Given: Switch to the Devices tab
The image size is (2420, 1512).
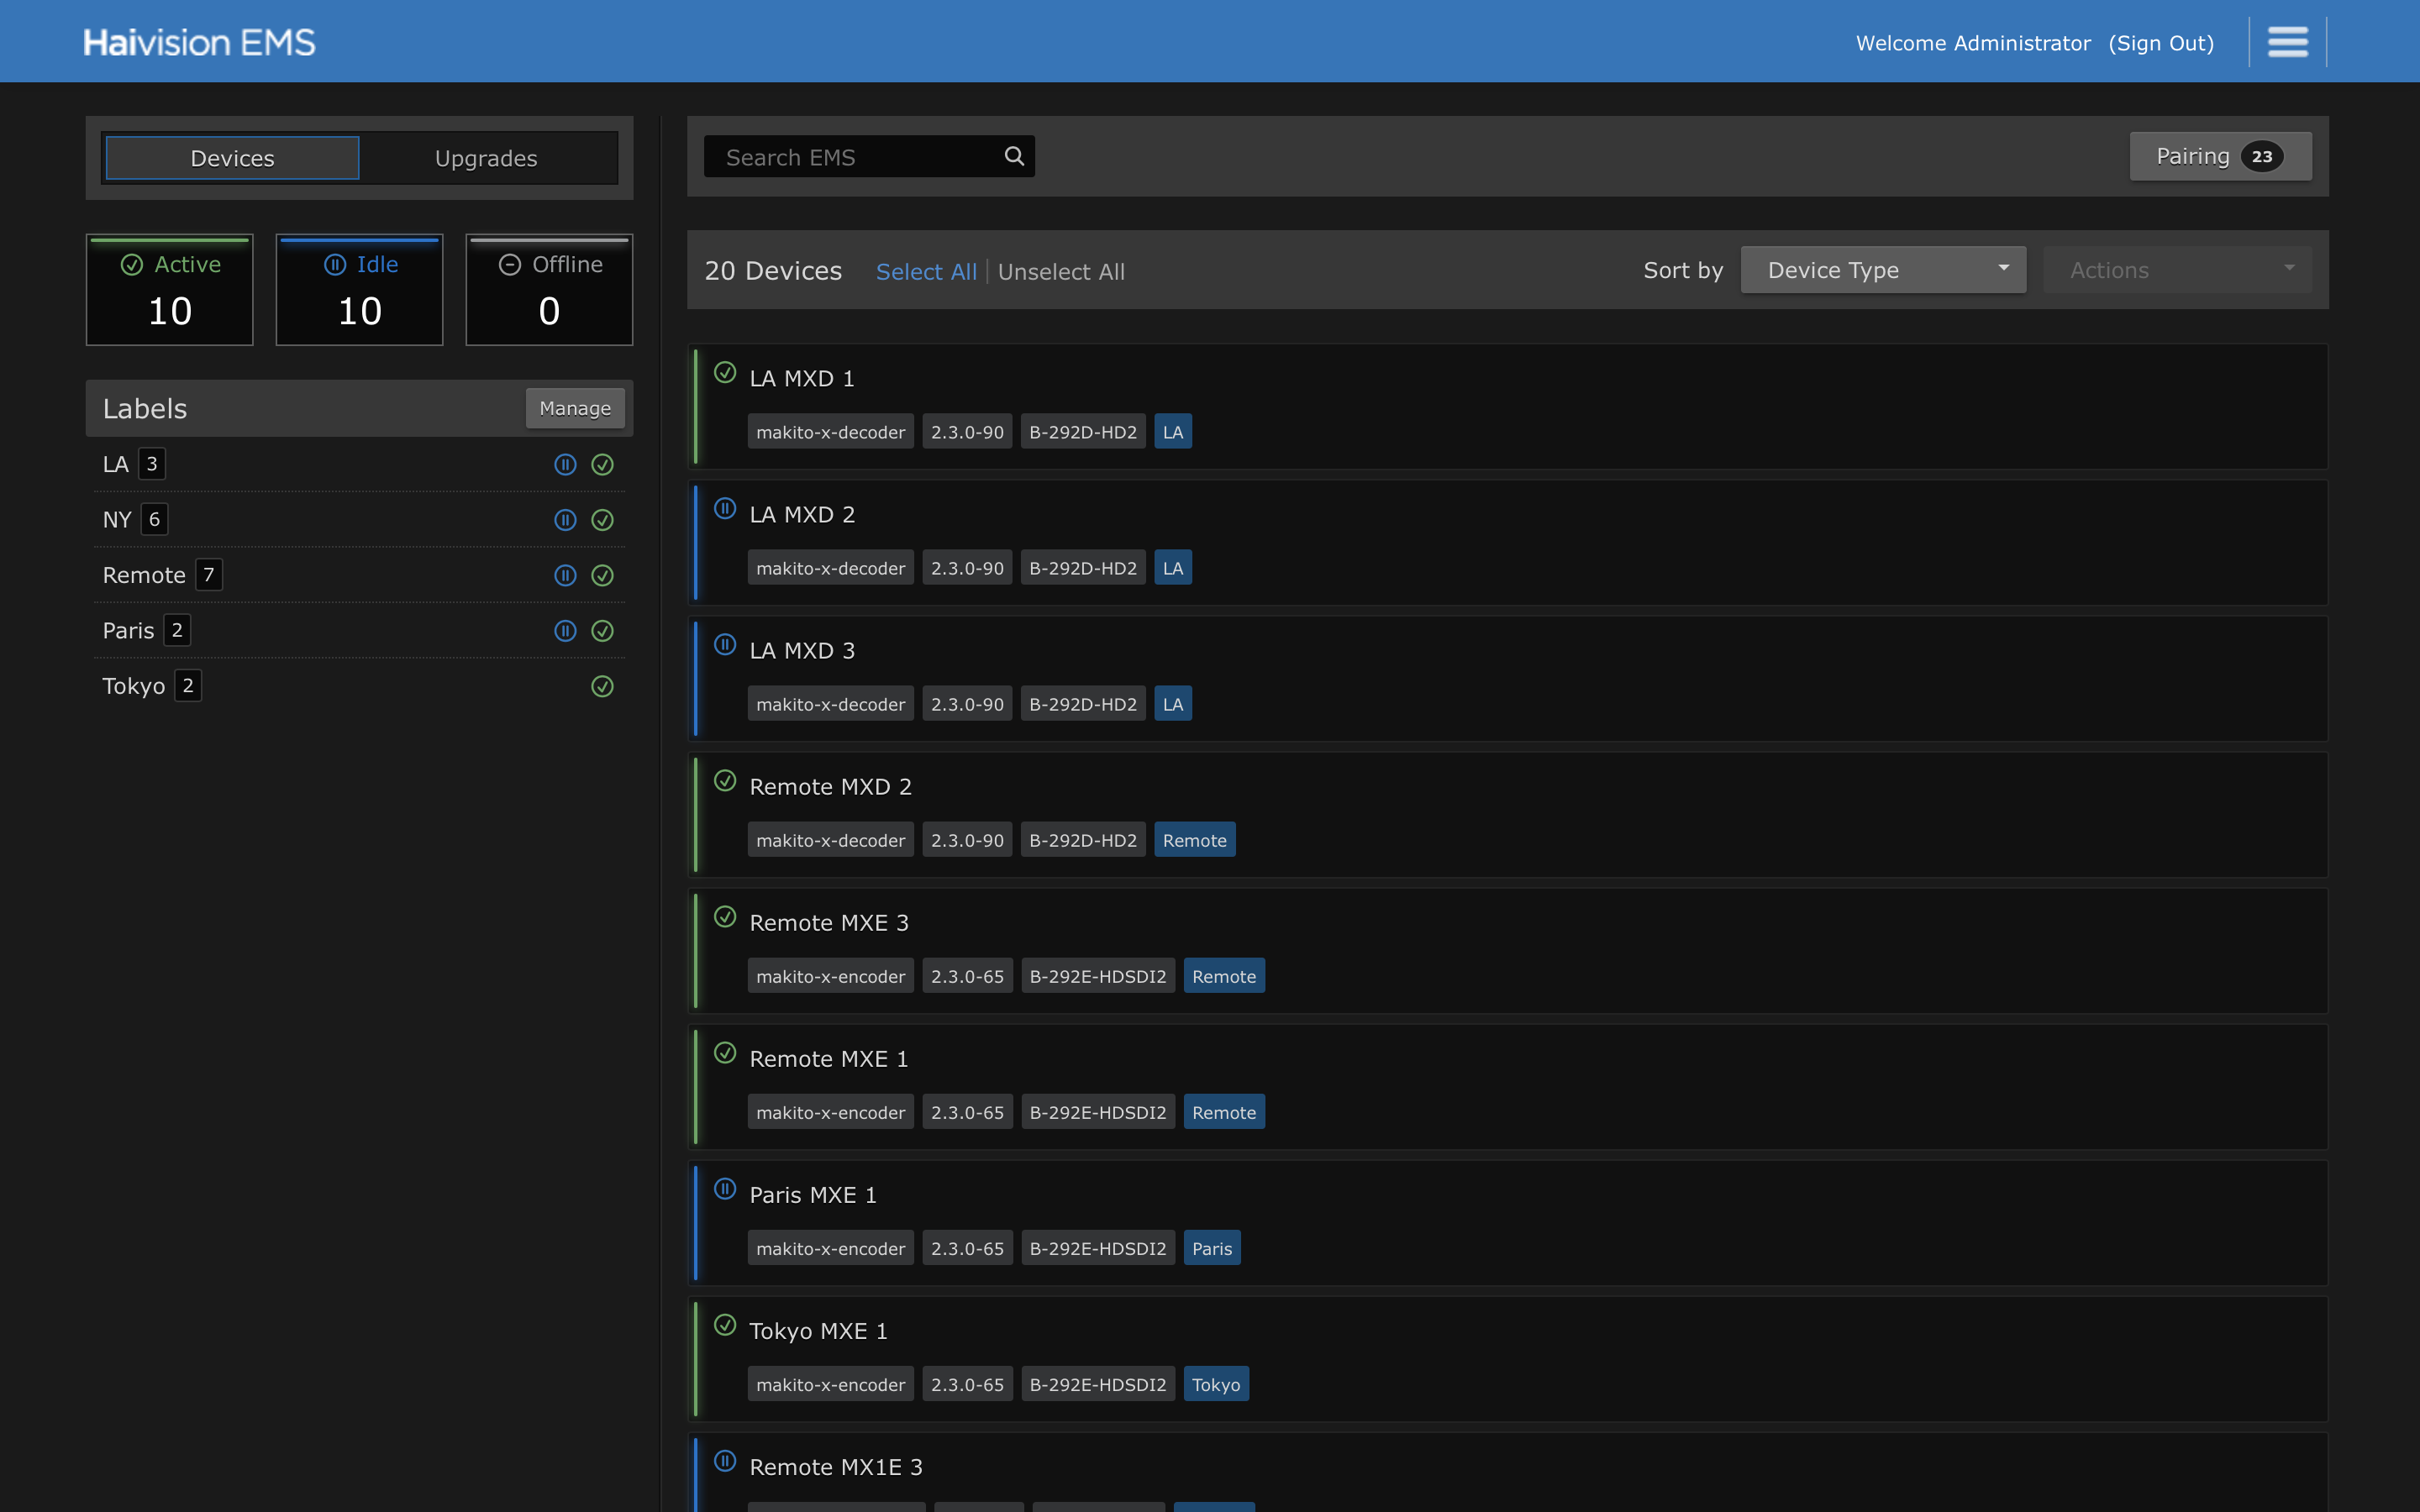Looking at the screenshot, I should 232,158.
